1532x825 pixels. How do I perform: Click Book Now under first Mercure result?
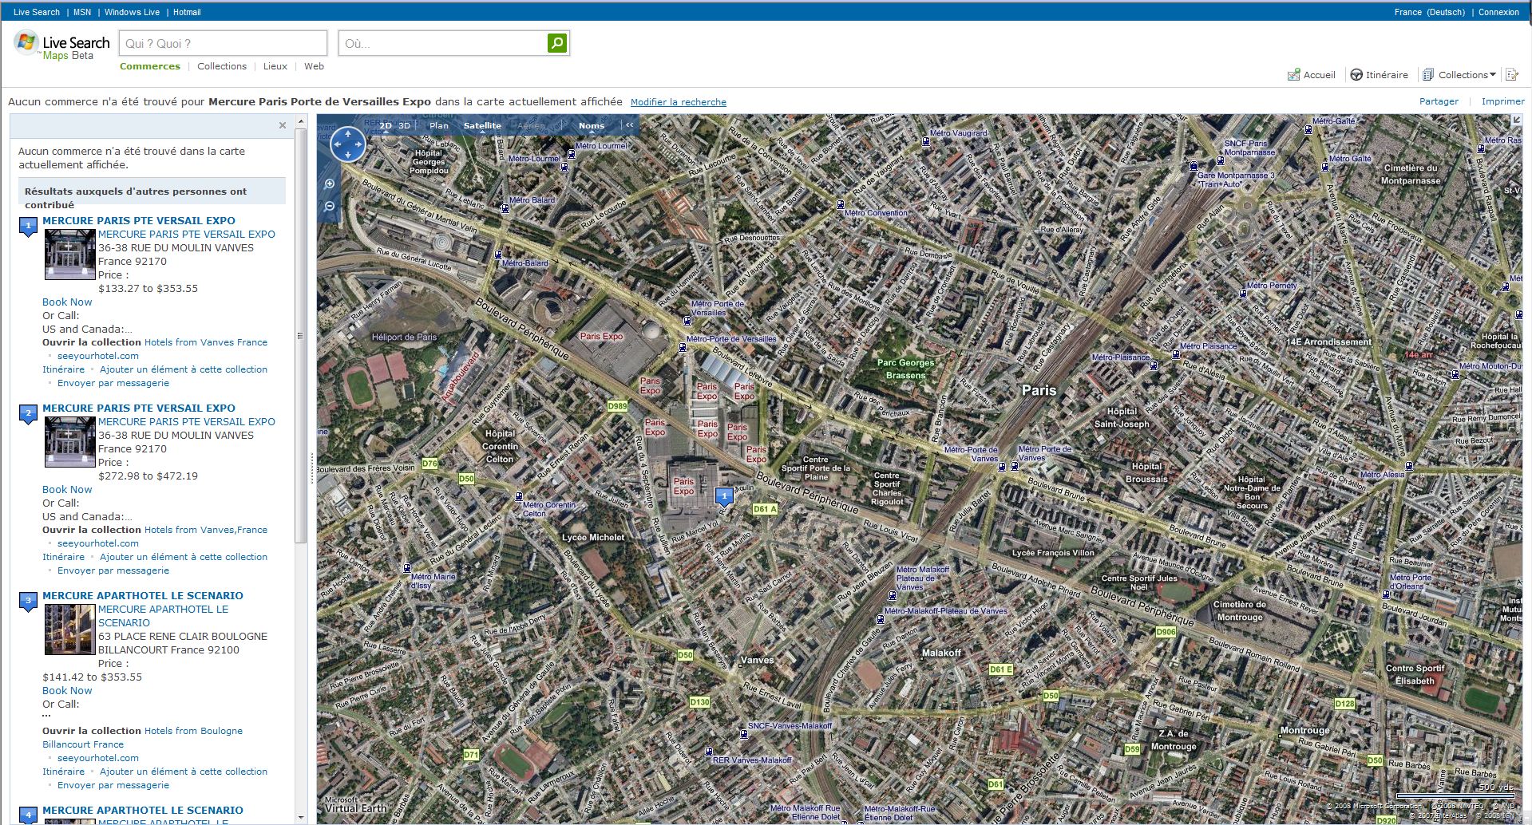click(x=67, y=302)
